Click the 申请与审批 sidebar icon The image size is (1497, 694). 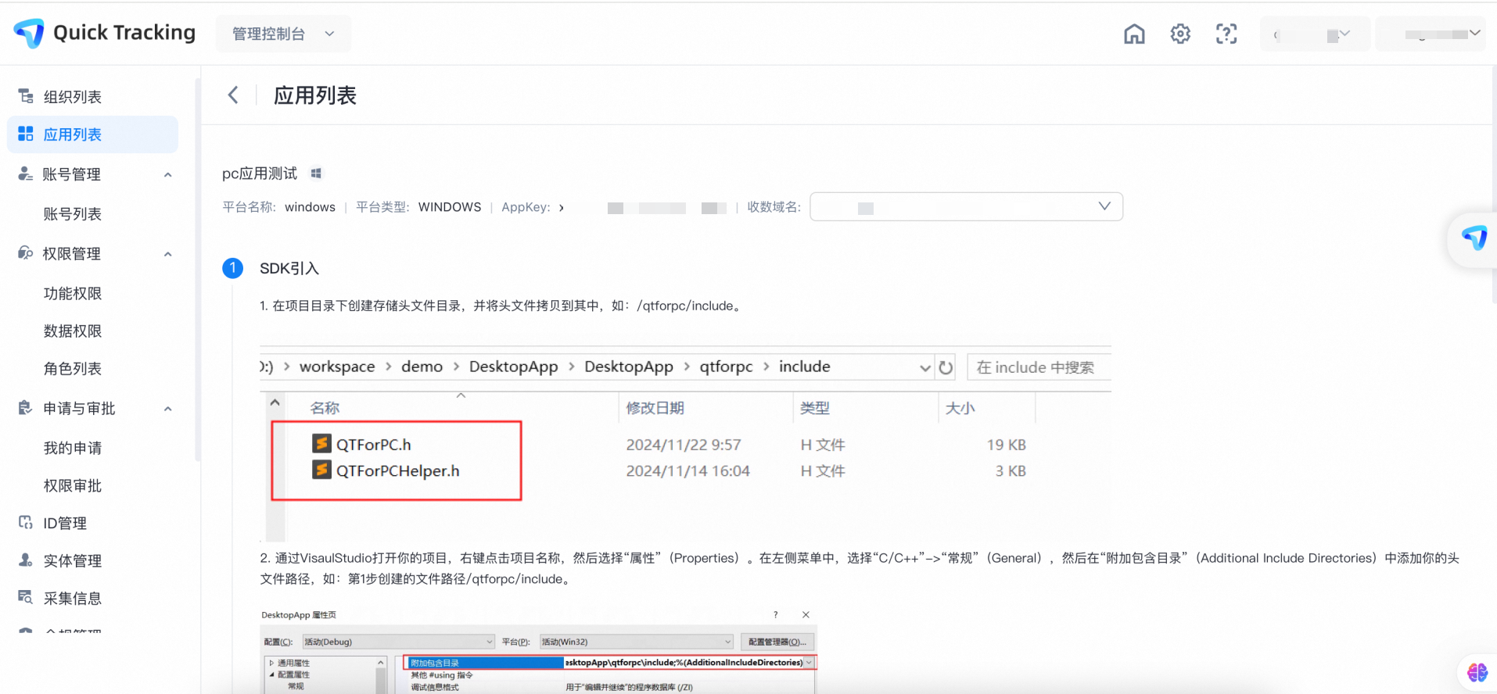[x=26, y=408]
